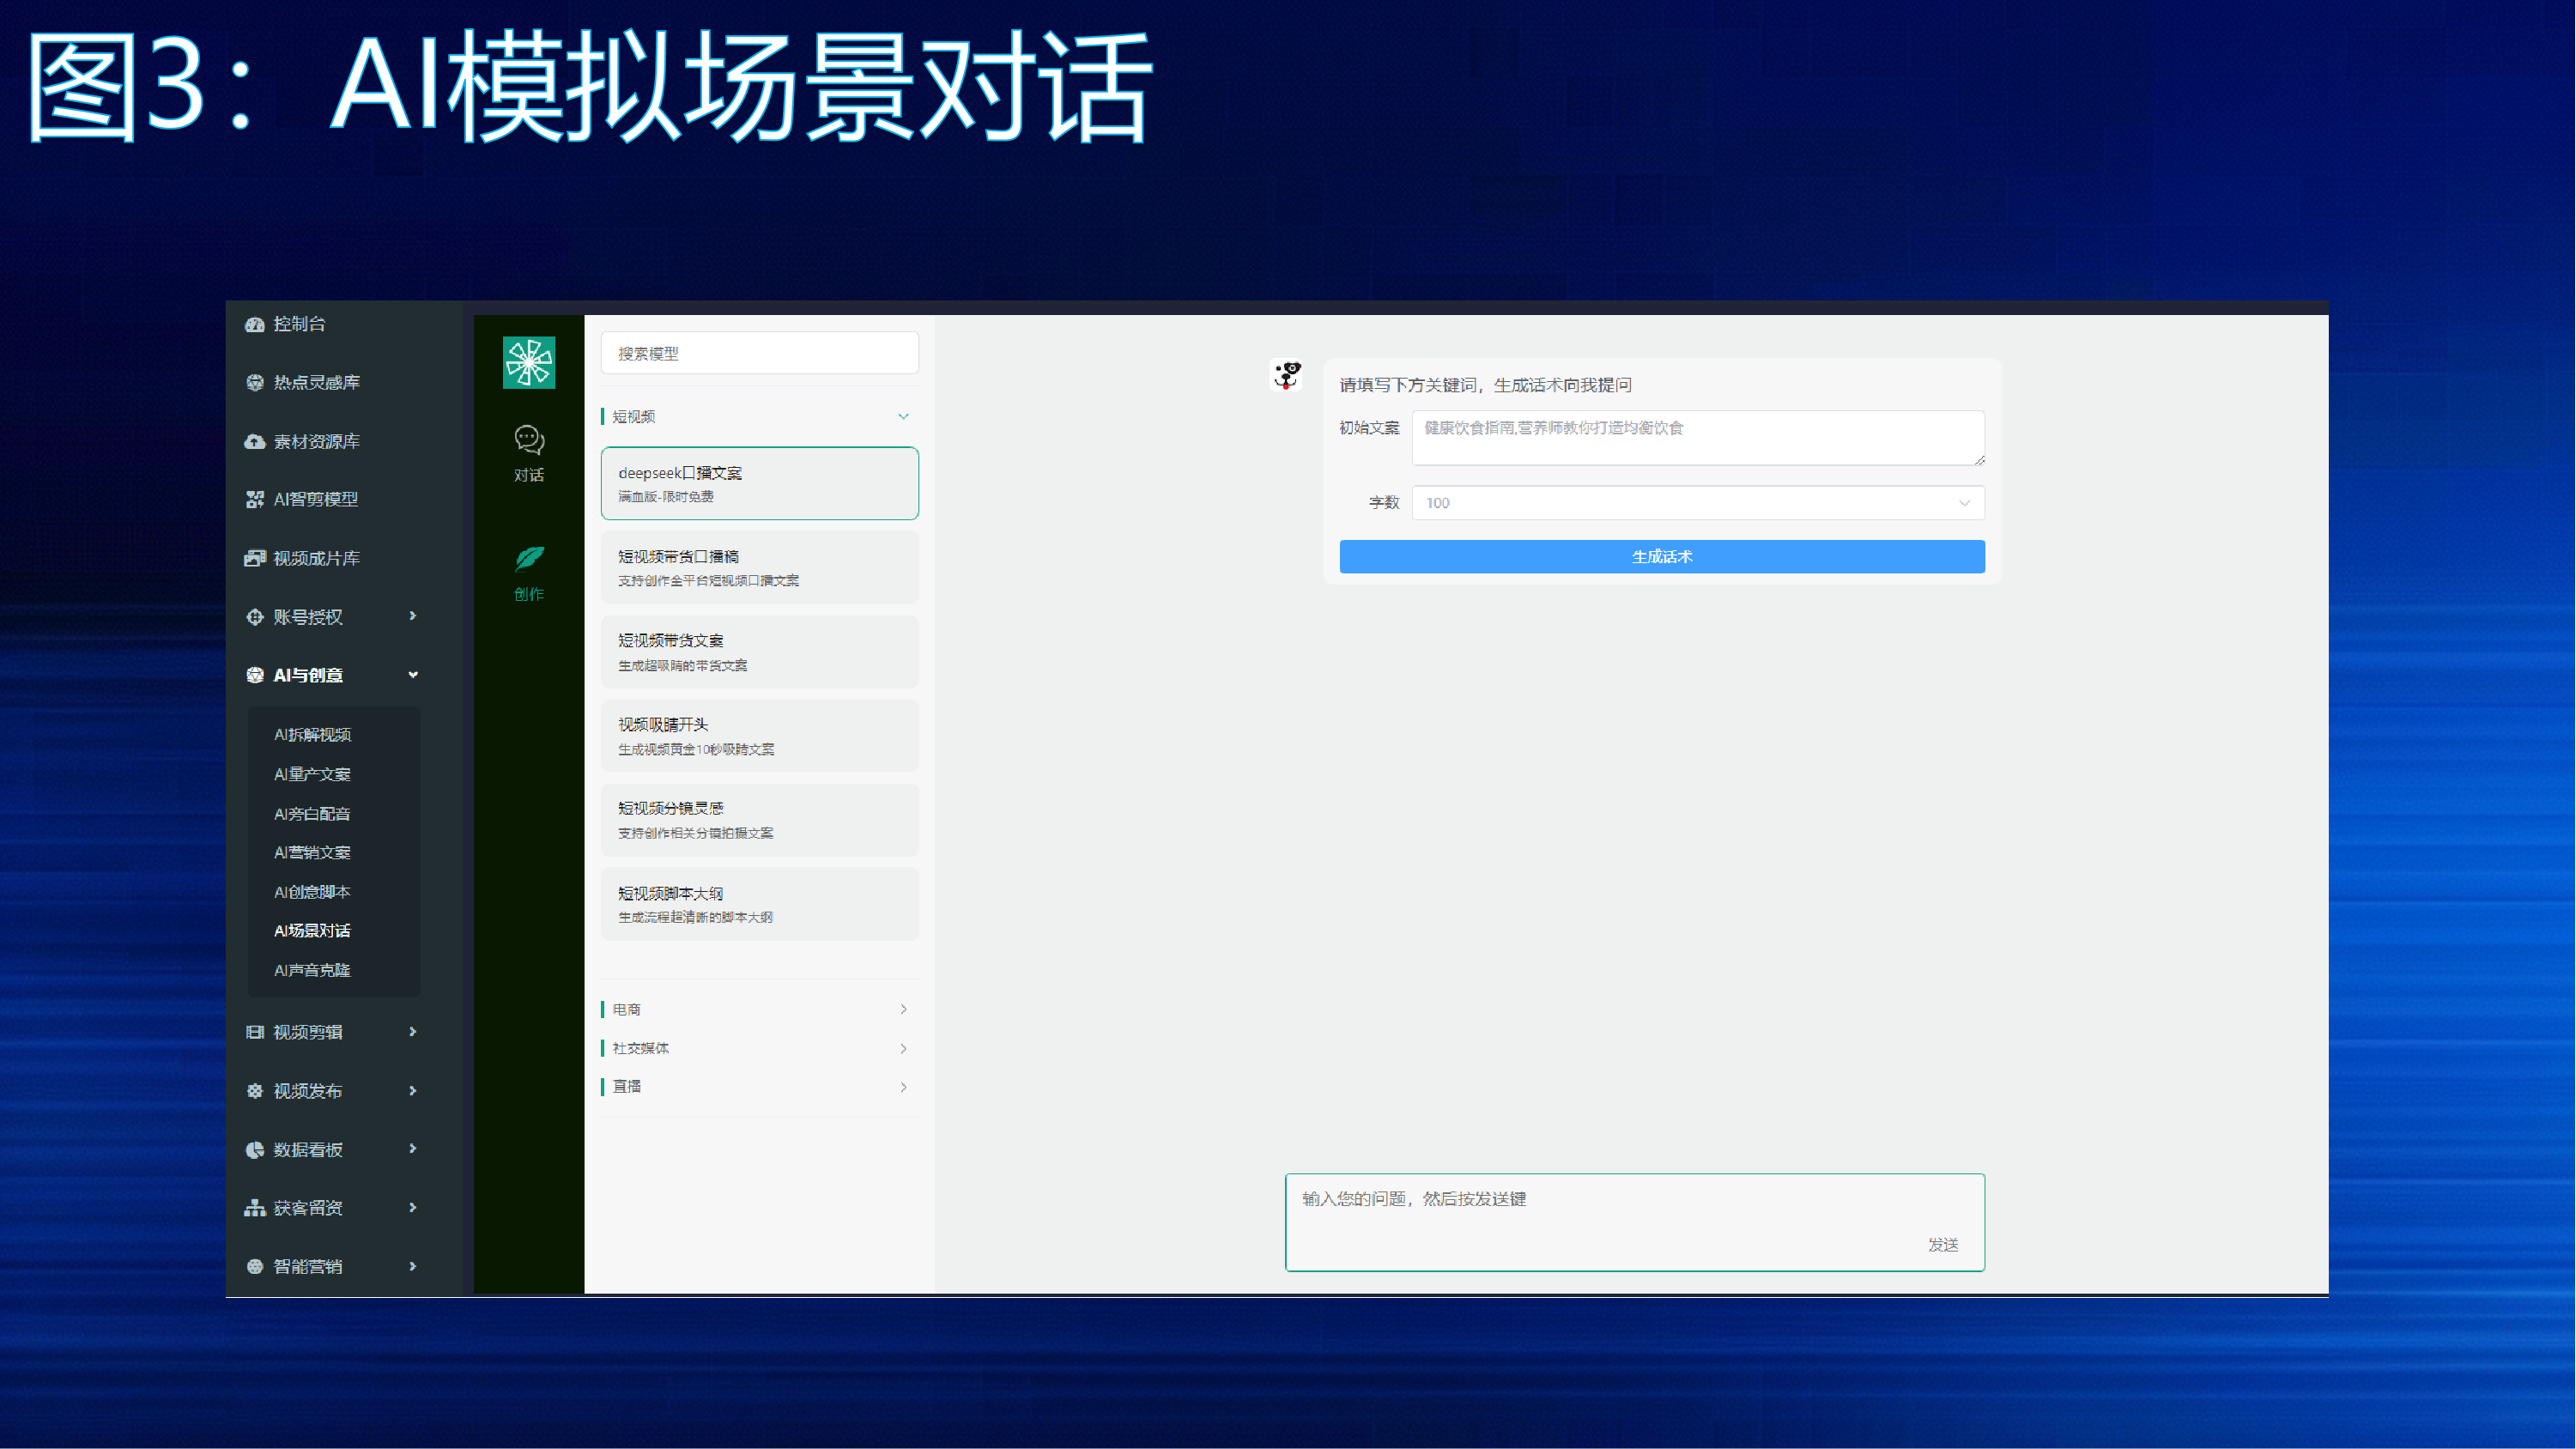2576x1449 pixels.
Task: Click the 电商 category label
Action: coord(626,1009)
